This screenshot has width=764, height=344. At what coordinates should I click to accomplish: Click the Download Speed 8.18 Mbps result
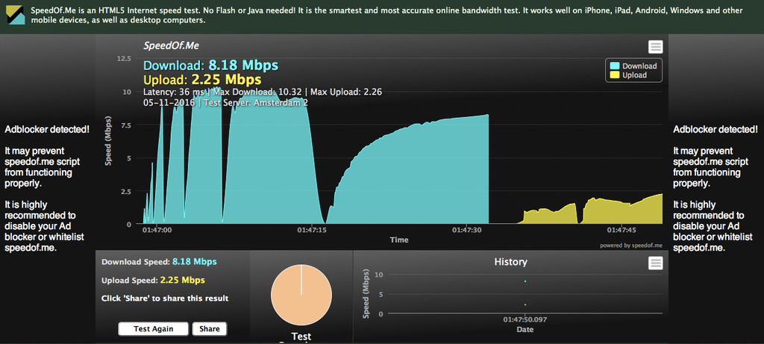coord(160,262)
